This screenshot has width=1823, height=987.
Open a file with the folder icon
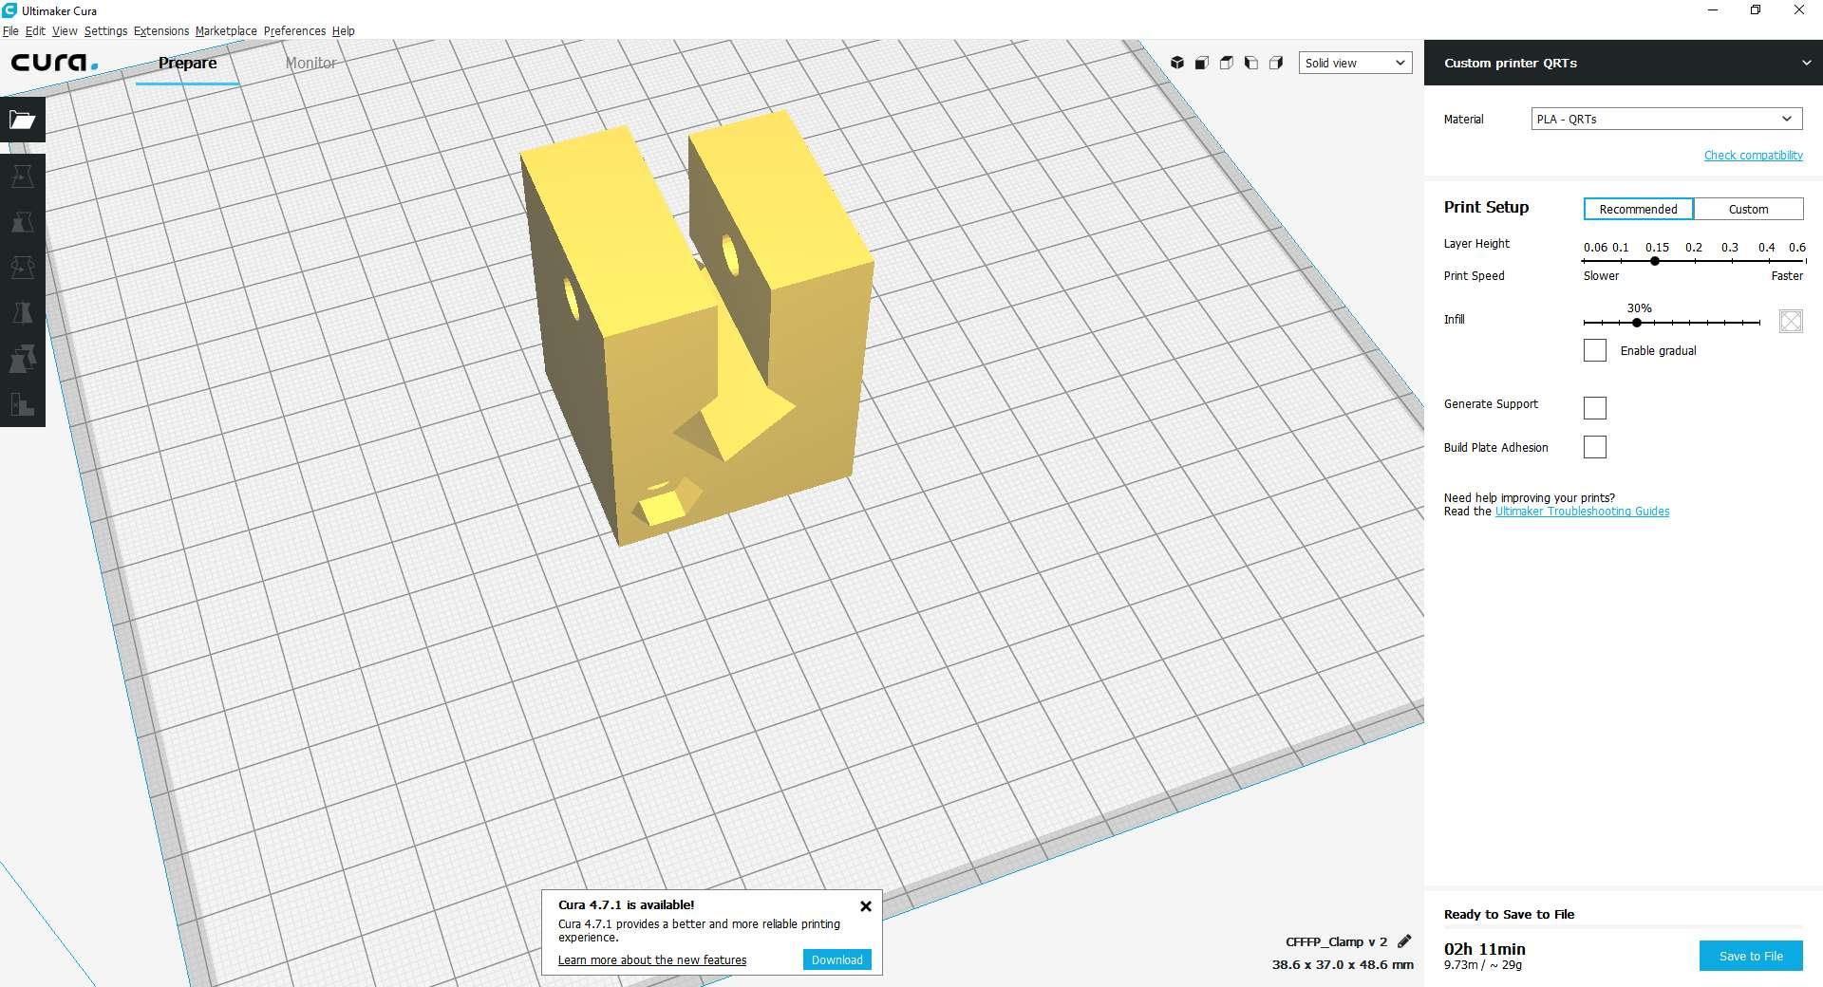pos(23,120)
